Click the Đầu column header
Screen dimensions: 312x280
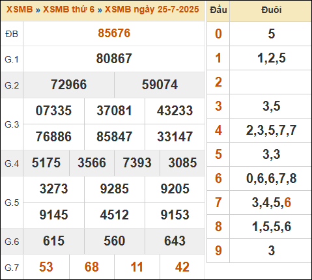218,10
